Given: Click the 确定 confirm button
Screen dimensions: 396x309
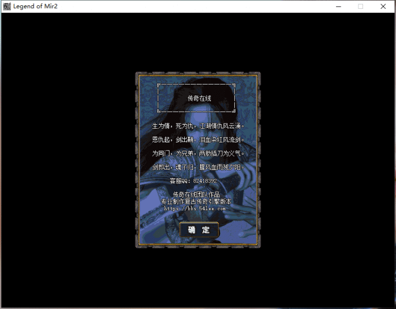Looking at the screenshot, I should click(199, 230).
